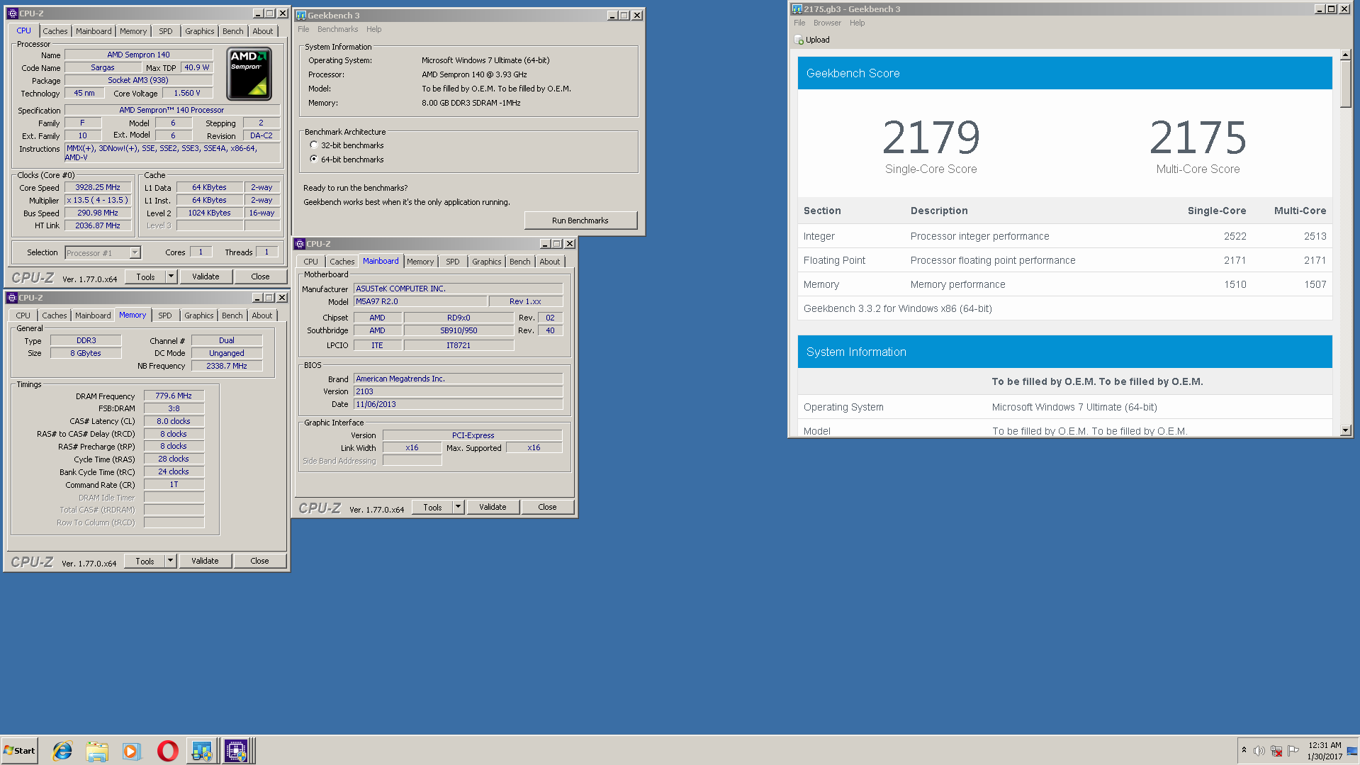Open Action Center flag tray icon
Image resolution: width=1360 pixels, height=765 pixels.
[1293, 751]
